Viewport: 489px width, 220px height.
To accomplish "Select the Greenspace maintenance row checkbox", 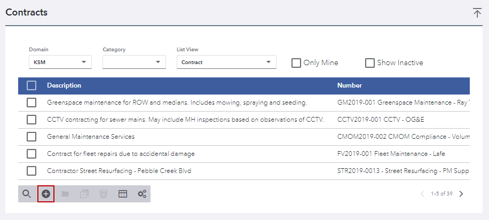I will pyautogui.click(x=31, y=103).
